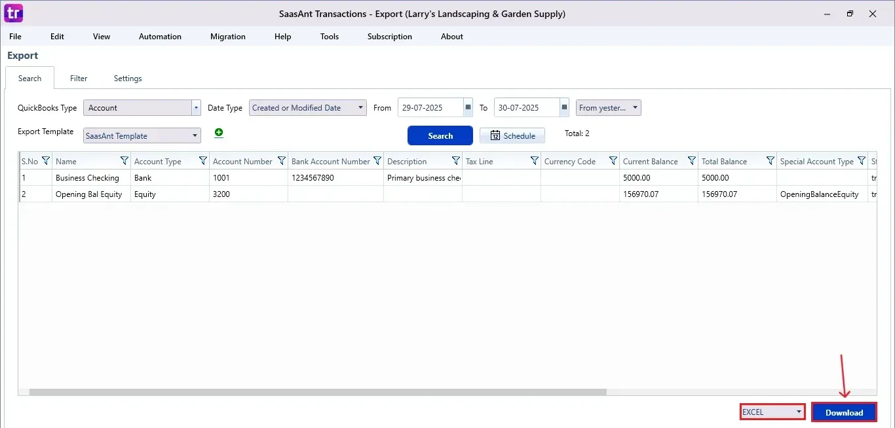
Task: Open the Migration menu
Action: [228, 37]
